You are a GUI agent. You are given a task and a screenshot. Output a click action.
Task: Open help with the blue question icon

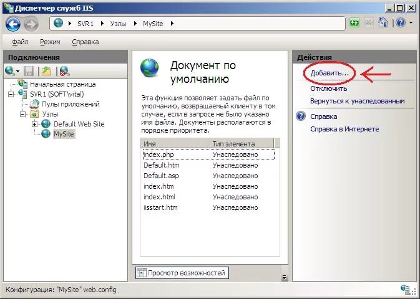[x=401, y=22]
